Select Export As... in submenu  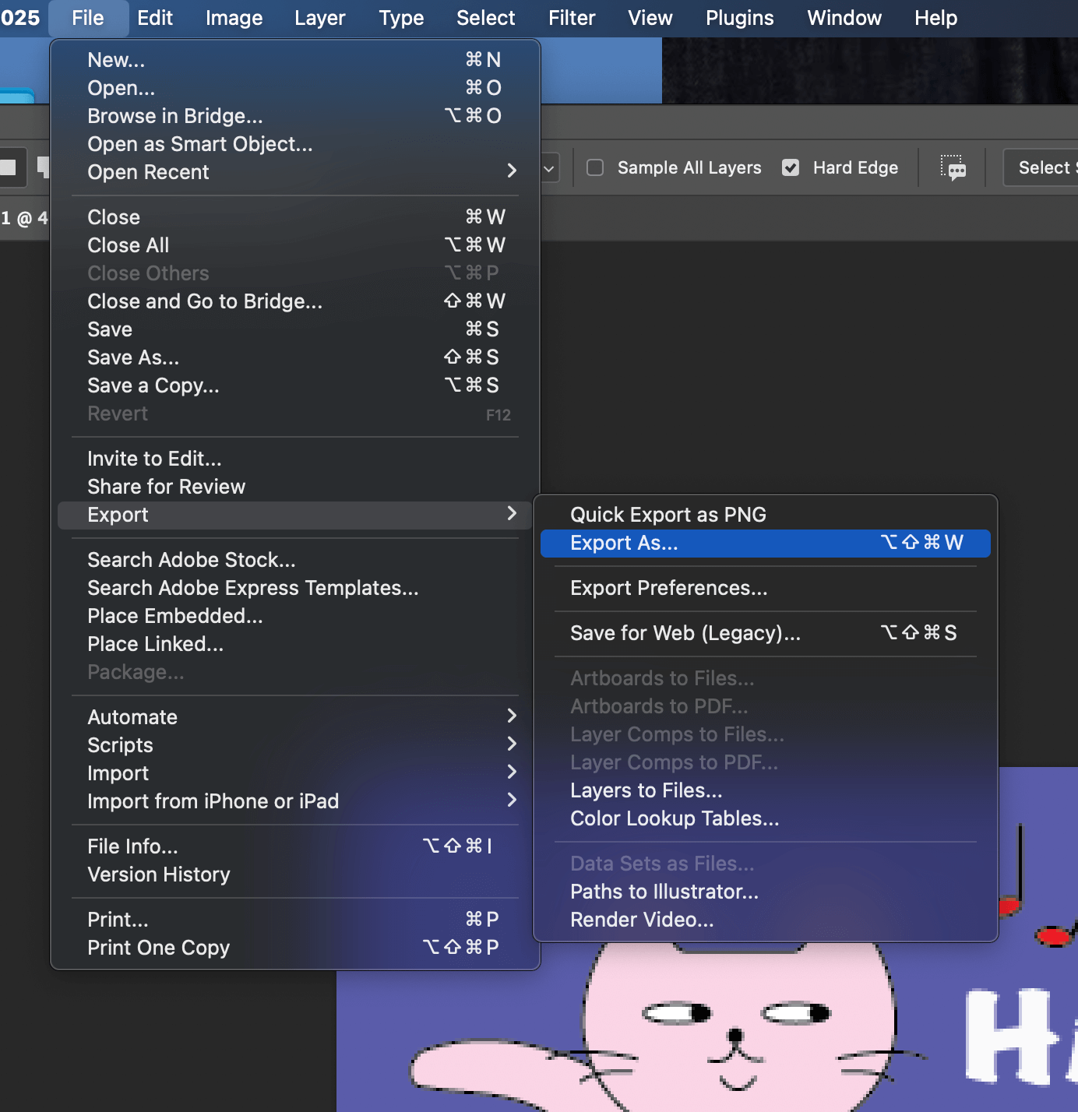(x=765, y=543)
